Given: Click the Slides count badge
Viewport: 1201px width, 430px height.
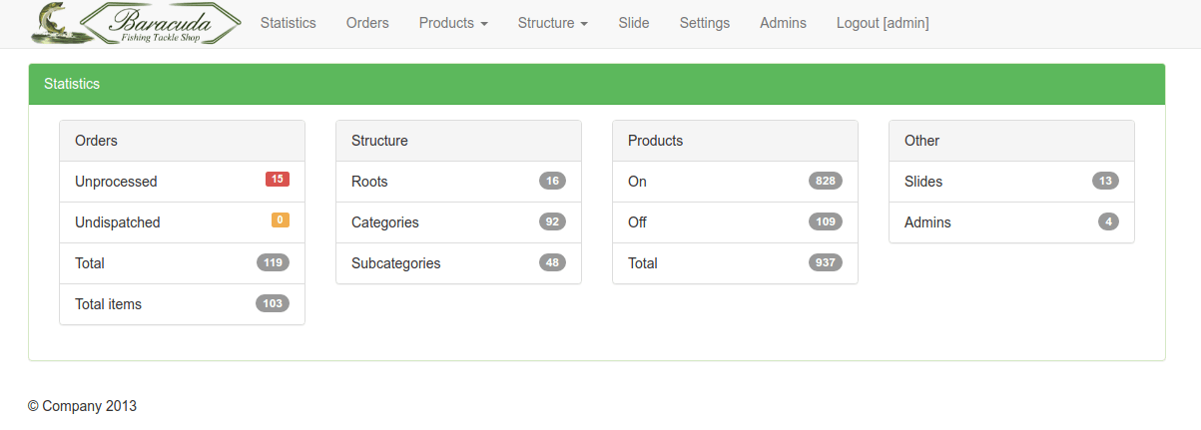Looking at the screenshot, I should 1105,182.
